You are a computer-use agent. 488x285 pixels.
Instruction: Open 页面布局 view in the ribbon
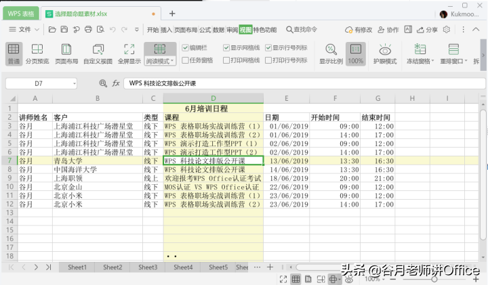(x=66, y=53)
